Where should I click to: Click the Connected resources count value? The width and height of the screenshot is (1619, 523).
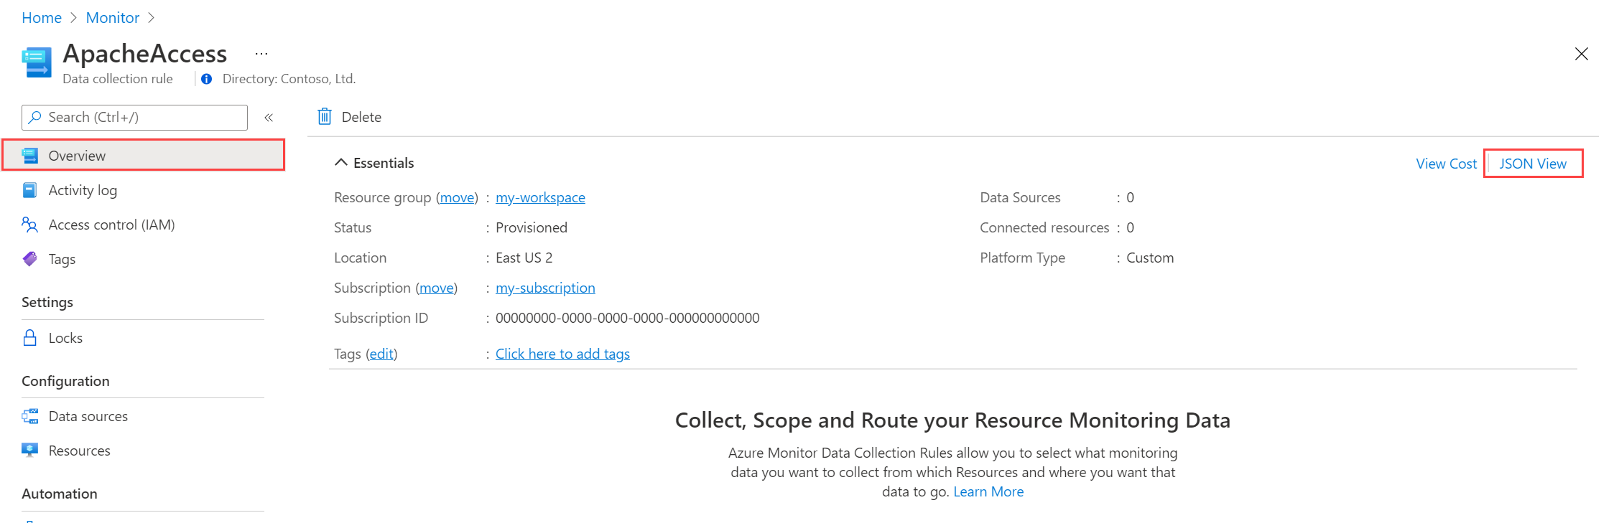coord(1130,227)
